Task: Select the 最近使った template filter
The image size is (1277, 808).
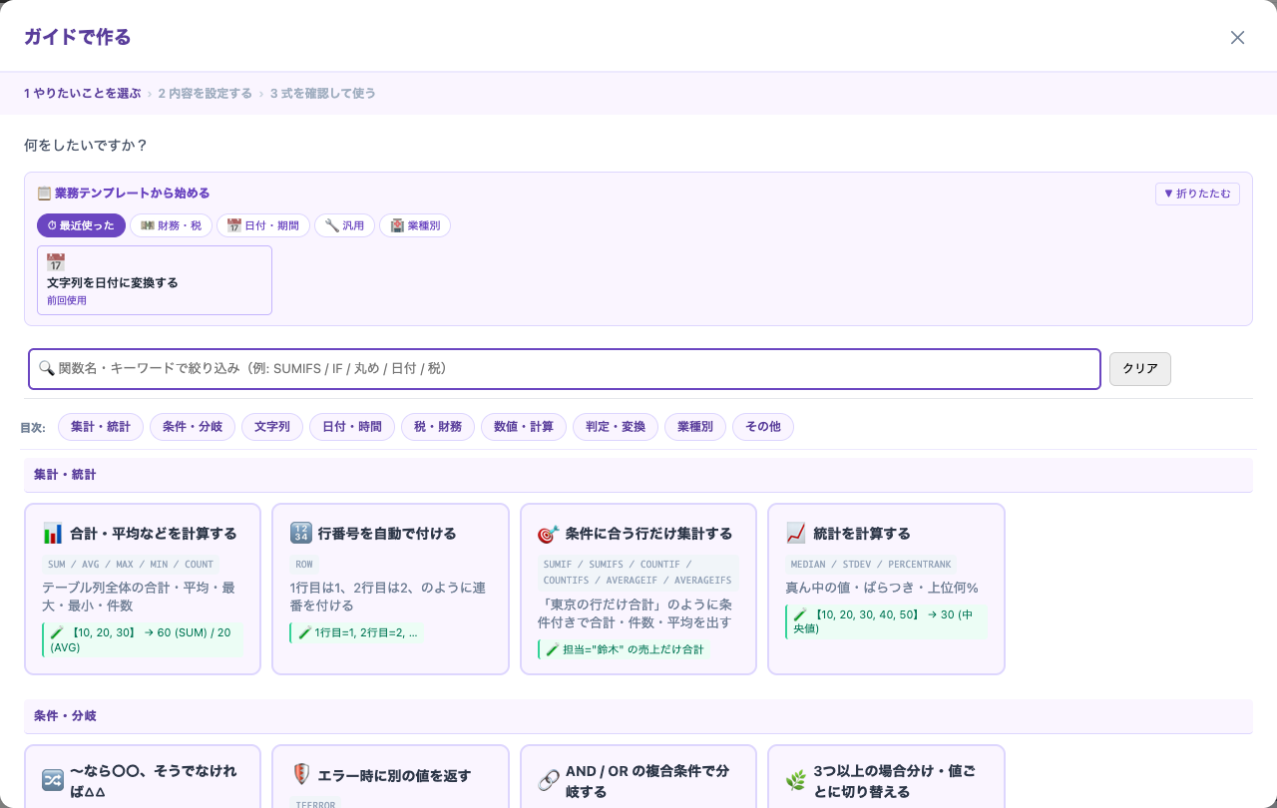Action: click(81, 225)
